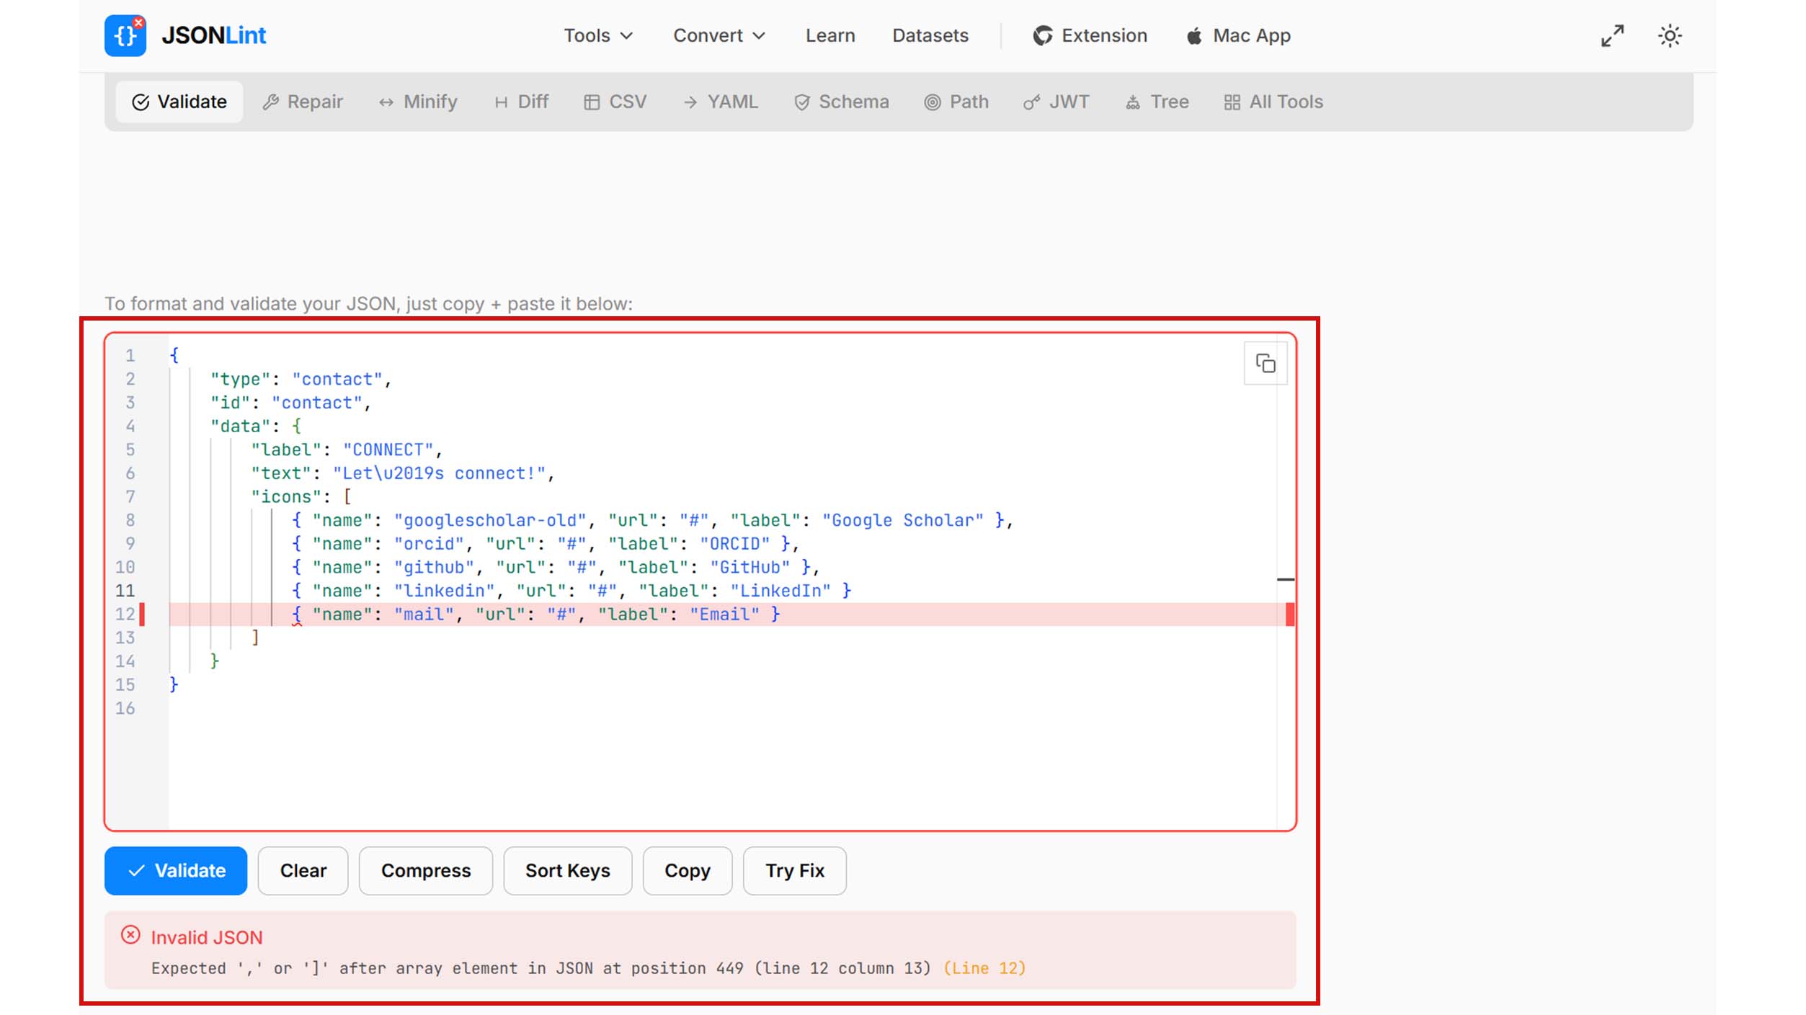Switch to the Tree tab

click(1157, 102)
